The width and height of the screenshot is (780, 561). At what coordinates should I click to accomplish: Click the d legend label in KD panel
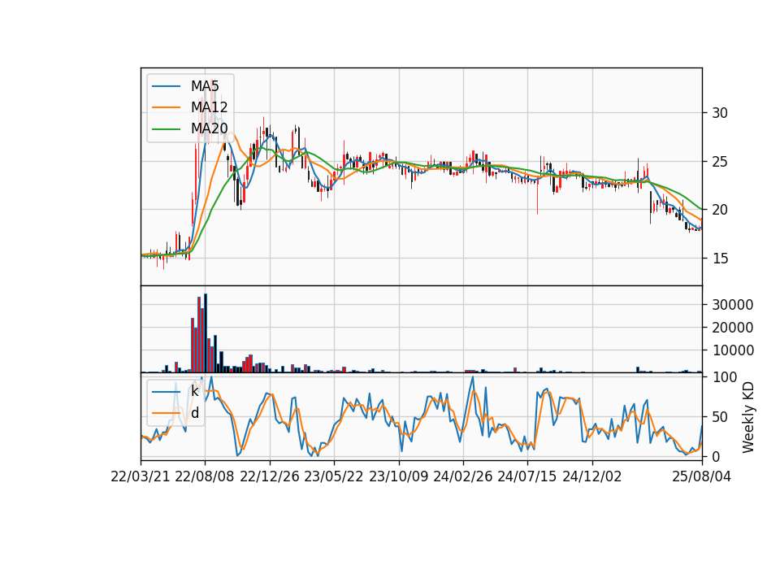click(195, 413)
